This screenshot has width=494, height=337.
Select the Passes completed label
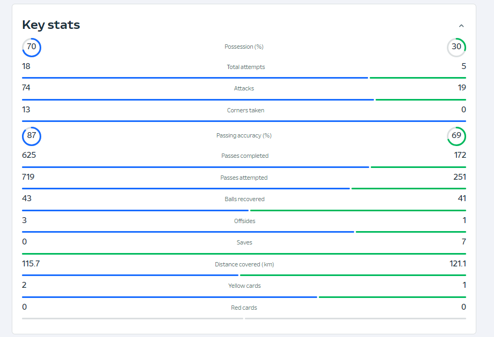point(245,156)
